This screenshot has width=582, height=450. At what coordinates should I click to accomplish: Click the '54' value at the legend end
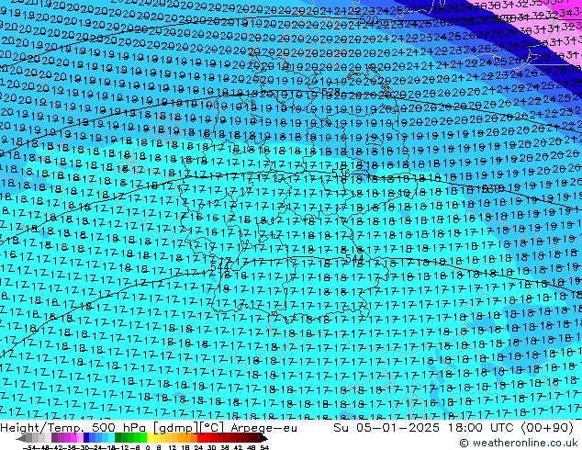264,447
